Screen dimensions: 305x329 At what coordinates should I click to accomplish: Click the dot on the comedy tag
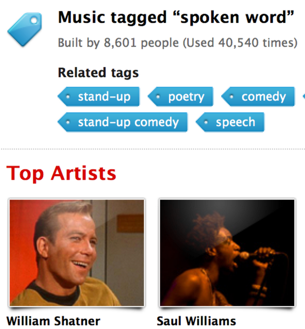(x=231, y=96)
